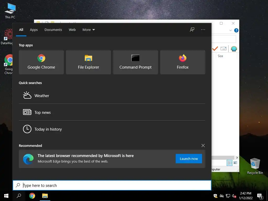This screenshot has height=201, width=268.
Task: Expand the File Explorer ribbon chevron
Action: (230, 30)
